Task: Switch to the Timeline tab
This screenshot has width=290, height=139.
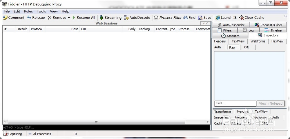Action: [x=273, y=30]
